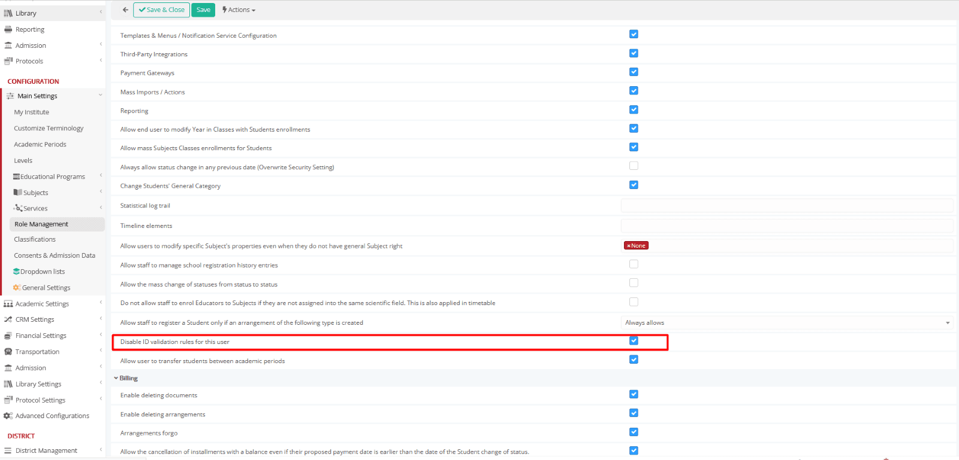Open the Actions dropdown menu
Viewport: 959px width, 460px height.
239,10
